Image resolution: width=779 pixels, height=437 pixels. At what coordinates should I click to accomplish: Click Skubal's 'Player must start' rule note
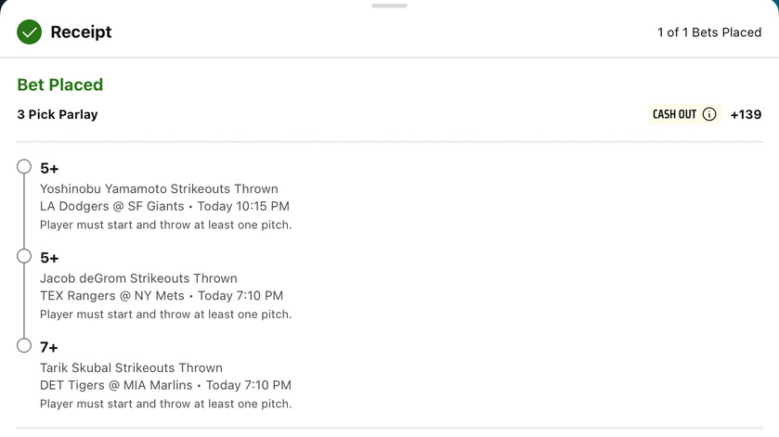166,405
